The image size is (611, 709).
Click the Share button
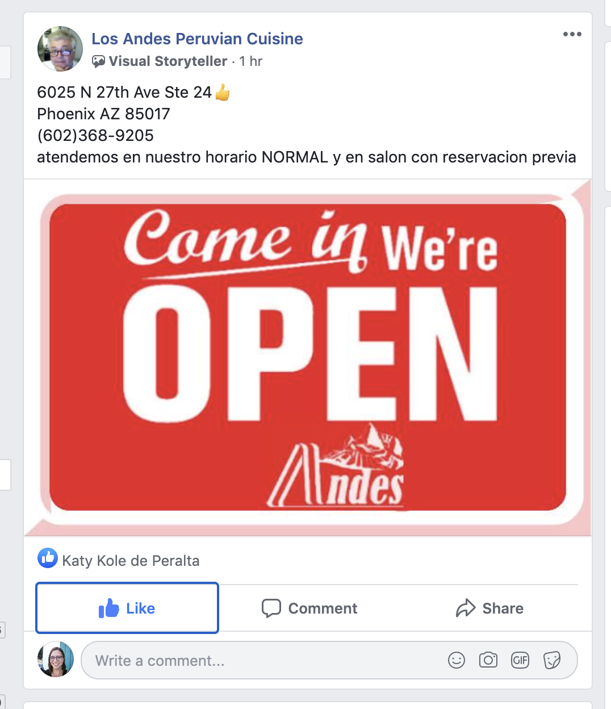pyautogui.click(x=489, y=608)
